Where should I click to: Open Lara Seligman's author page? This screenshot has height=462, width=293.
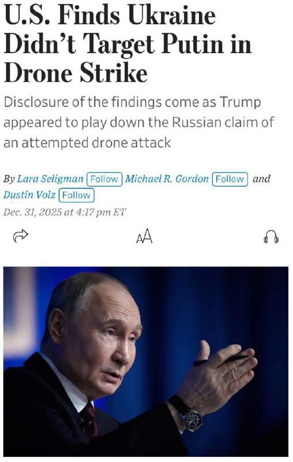[x=50, y=179]
